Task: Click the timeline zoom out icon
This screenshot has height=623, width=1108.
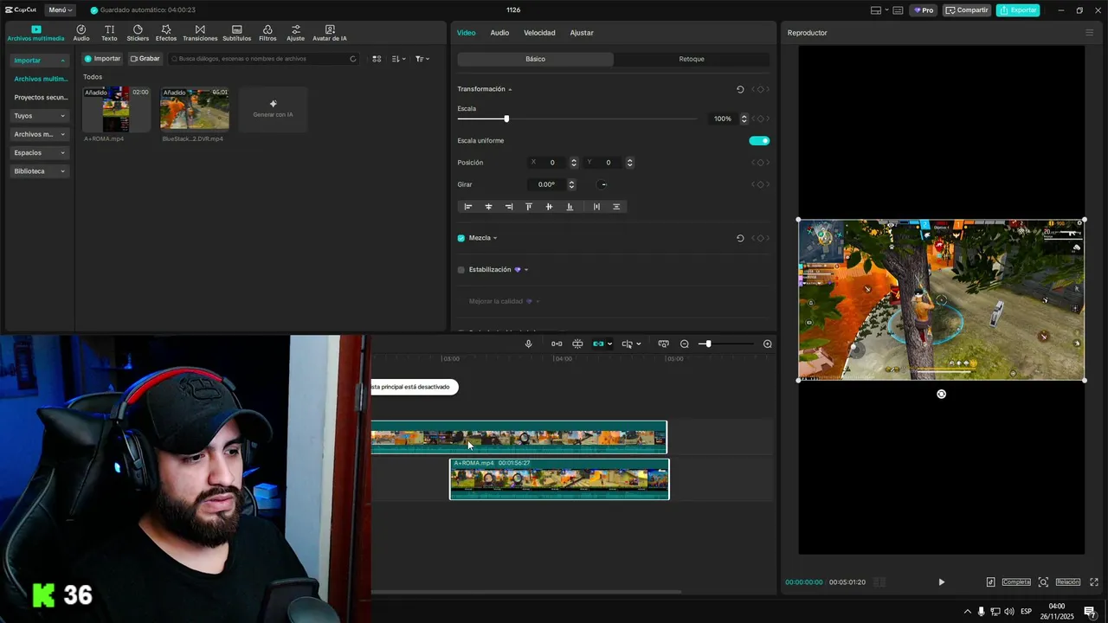Action: [685, 344]
